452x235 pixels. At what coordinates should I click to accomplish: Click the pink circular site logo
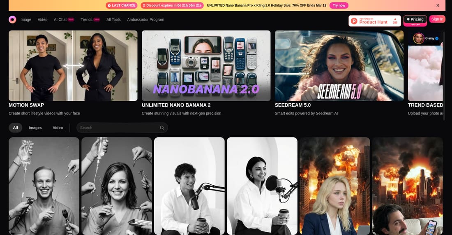[x=12, y=20]
